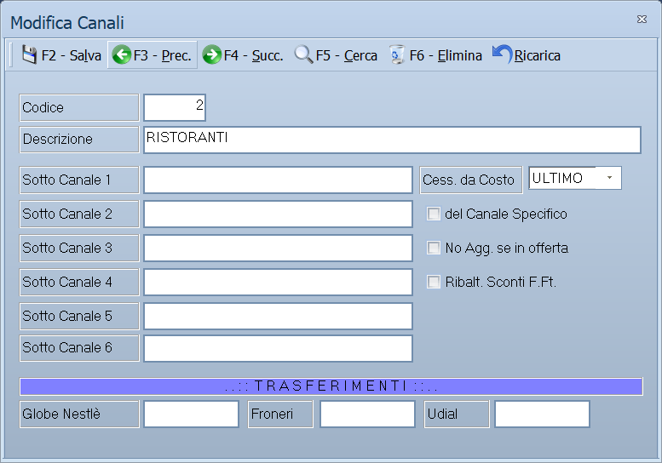This screenshot has height=463, width=662.
Task: Click the Codice label
Action: tap(79, 107)
